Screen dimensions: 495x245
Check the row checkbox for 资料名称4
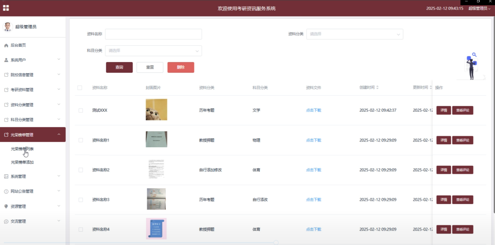(x=81, y=229)
